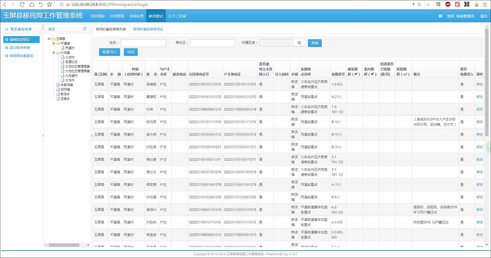
Task: Select 朱家场镇 in the region tree
Action: (x=67, y=85)
